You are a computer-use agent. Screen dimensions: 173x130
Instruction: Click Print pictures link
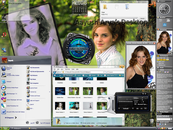coord(102,123)
